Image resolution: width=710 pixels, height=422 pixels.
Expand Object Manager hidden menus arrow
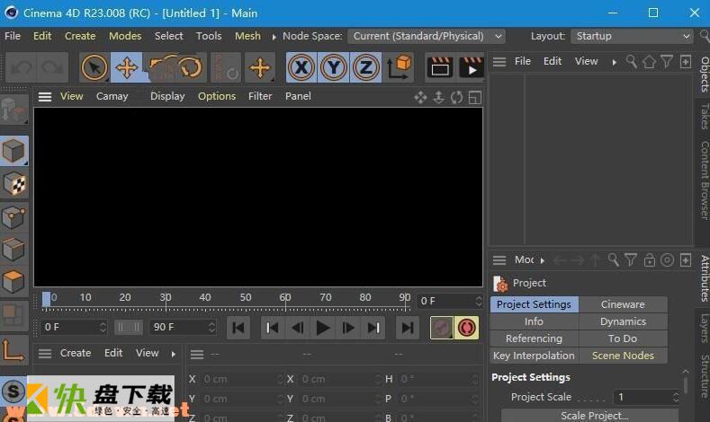[x=614, y=62]
